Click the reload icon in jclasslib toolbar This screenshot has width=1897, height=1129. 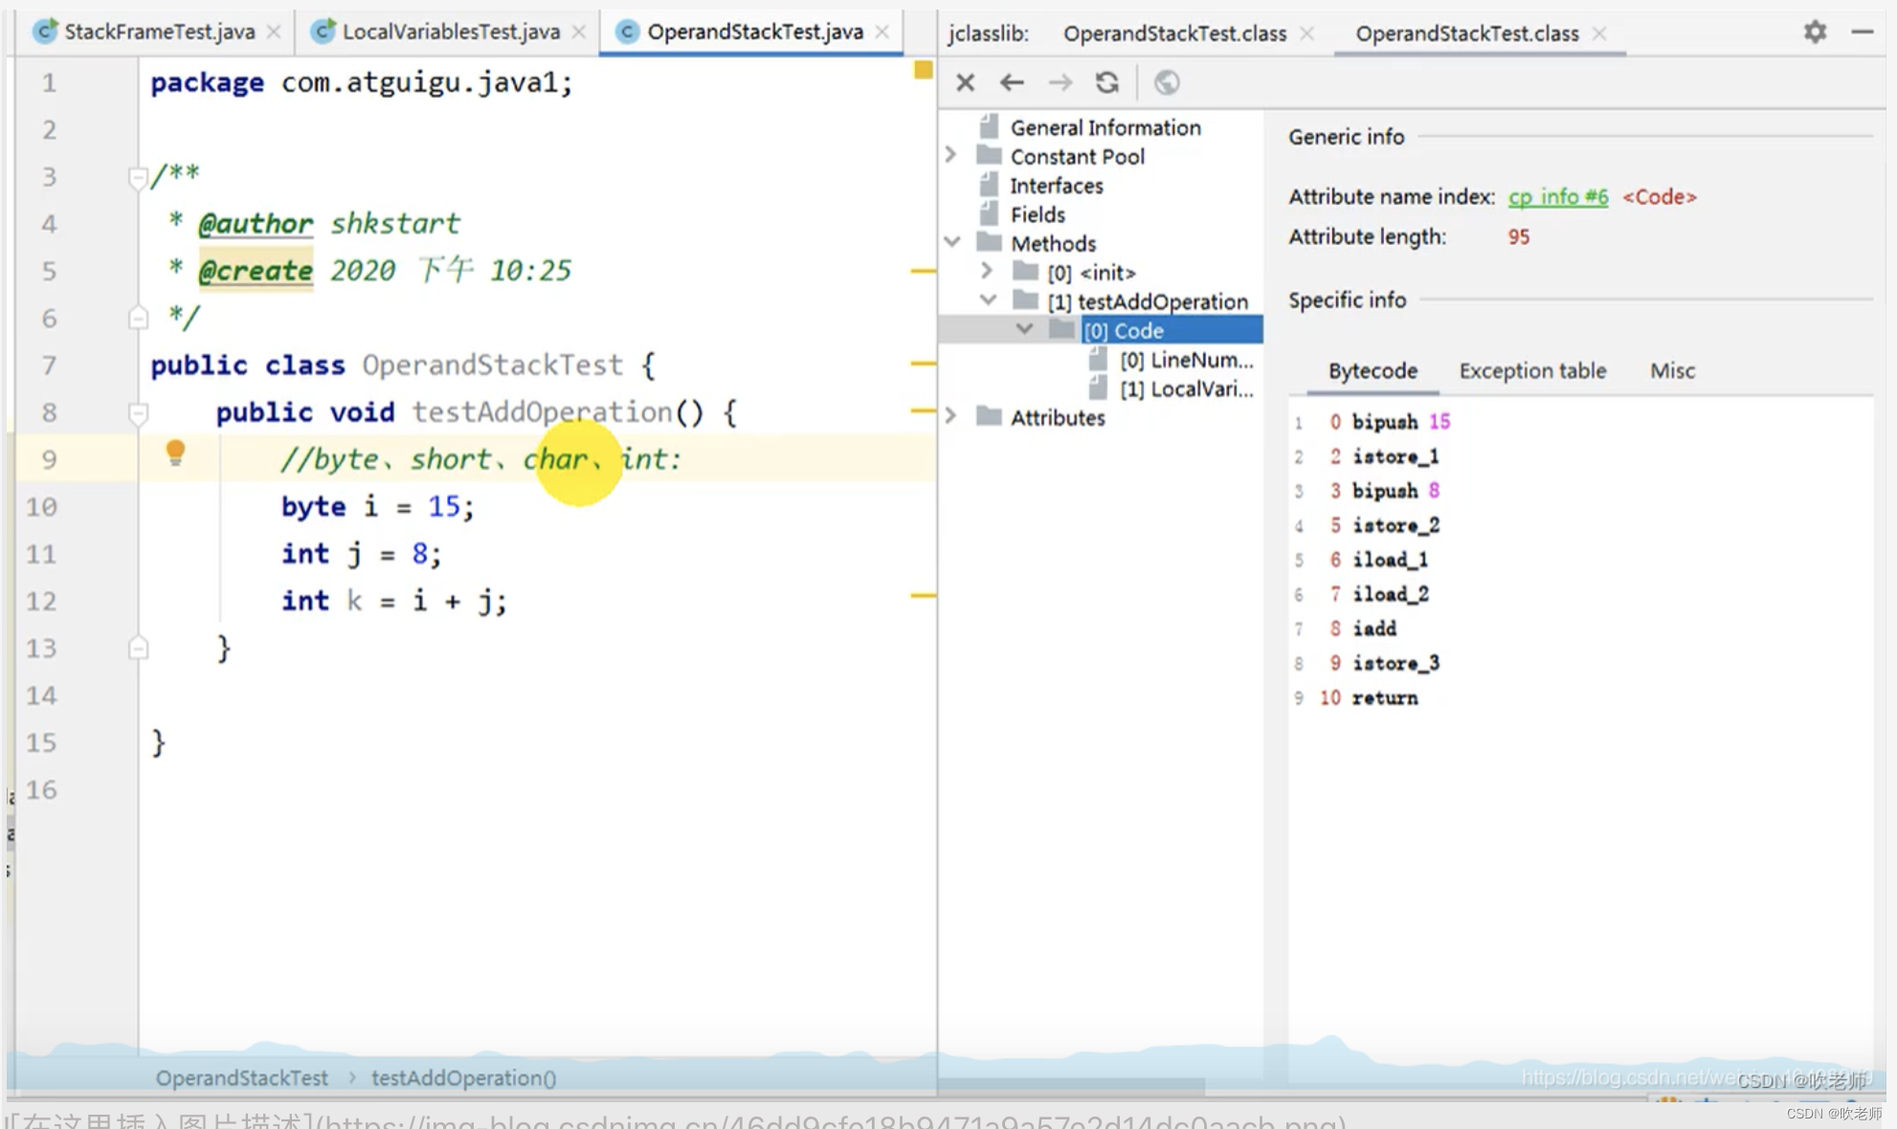click(1107, 83)
